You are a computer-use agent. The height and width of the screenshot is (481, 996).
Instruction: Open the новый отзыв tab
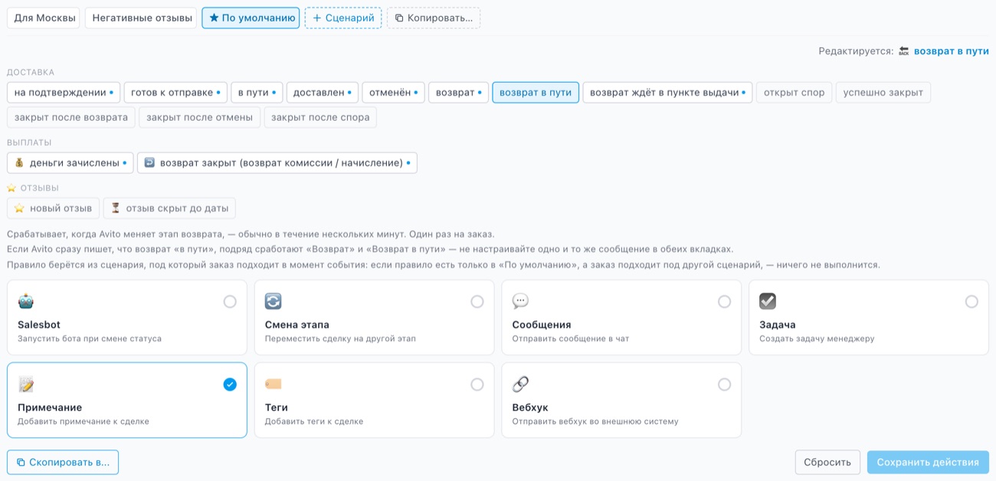tap(54, 208)
